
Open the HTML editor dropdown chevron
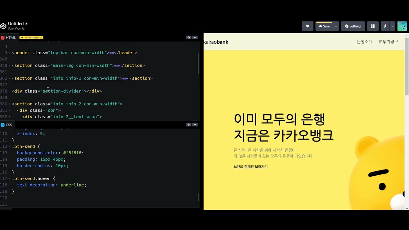(195, 37)
